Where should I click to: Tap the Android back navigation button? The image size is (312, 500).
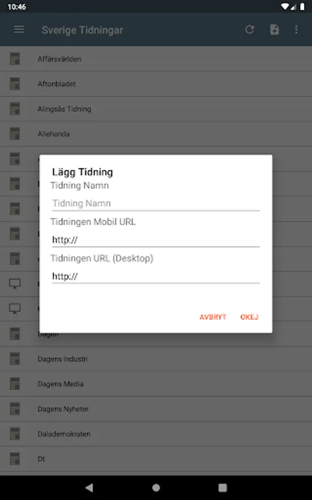click(x=89, y=488)
